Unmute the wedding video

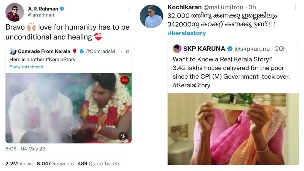(x=123, y=136)
